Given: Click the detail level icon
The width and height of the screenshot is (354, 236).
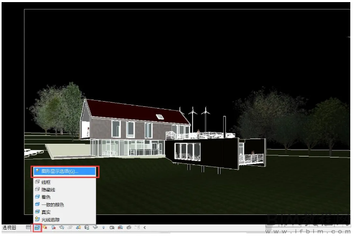Looking at the screenshot, I should [x=28, y=228].
